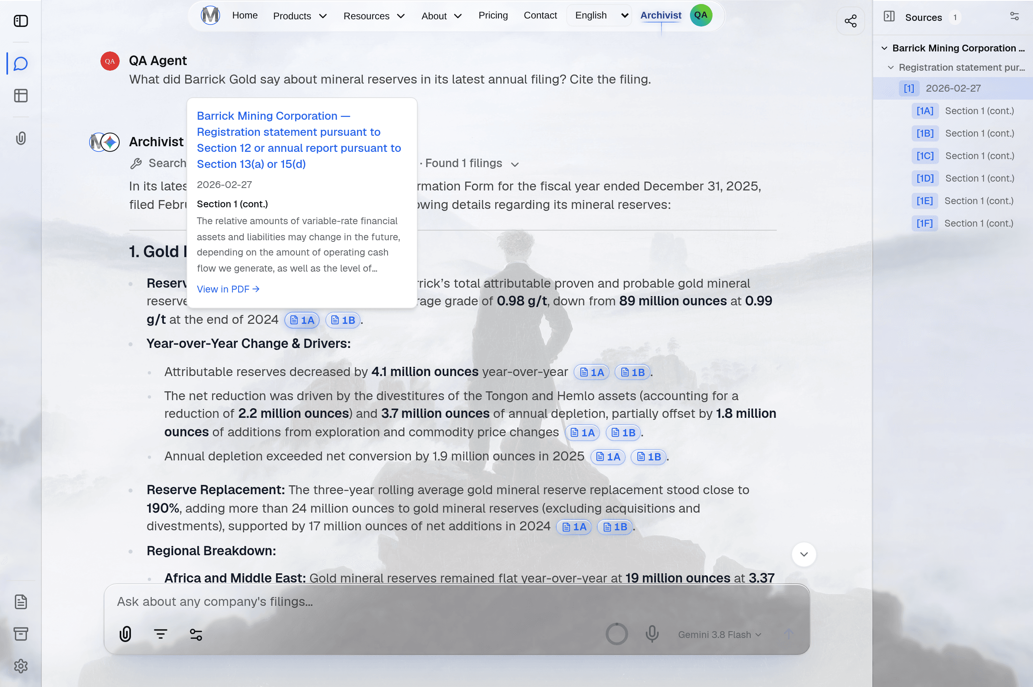Start voice input with the microphone
1033x687 pixels.
[651, 634]
